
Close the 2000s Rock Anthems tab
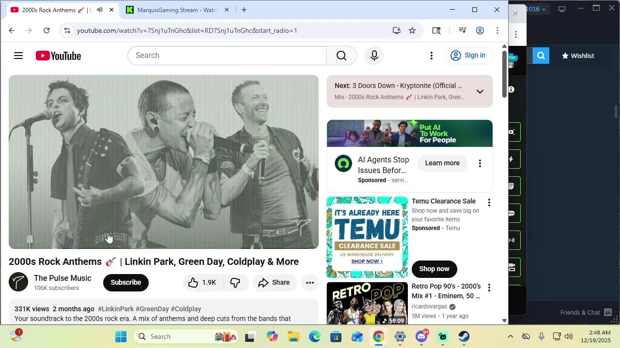tap(111, 10)
